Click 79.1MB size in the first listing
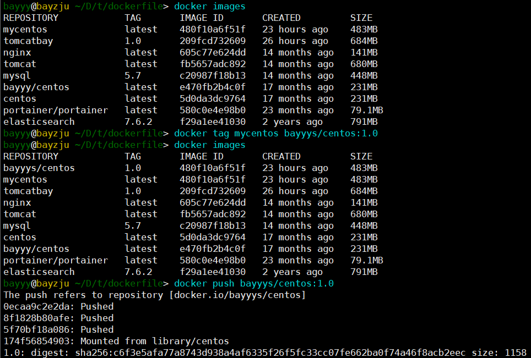This screenshot has height=358, width=531. coord(366,110)
